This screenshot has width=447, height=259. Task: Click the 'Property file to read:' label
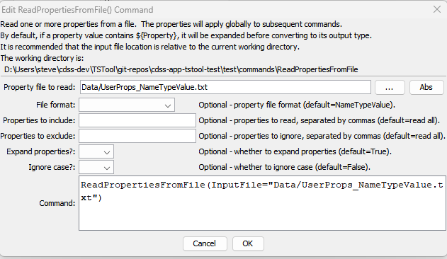pyautogui.click(x=40, y=87)
